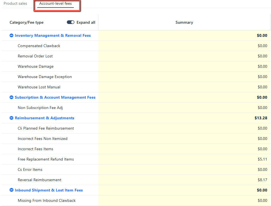Click the Compensated Clawback $0.00 value
Screen dimensions: 271x206
262,46
